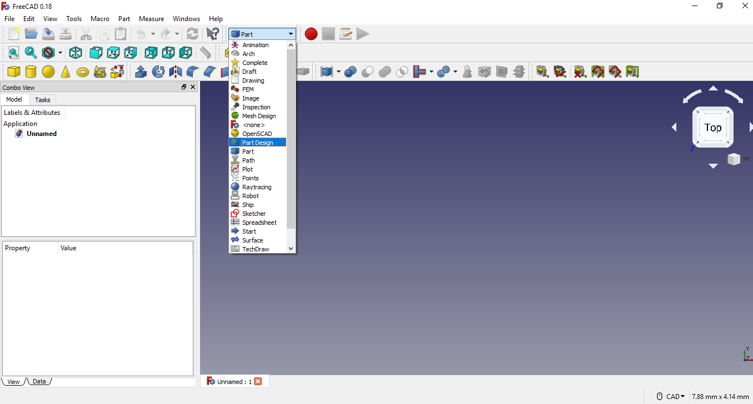
Task: Click the Measure Distance ruler icon
Action: [x=206, y=53]
